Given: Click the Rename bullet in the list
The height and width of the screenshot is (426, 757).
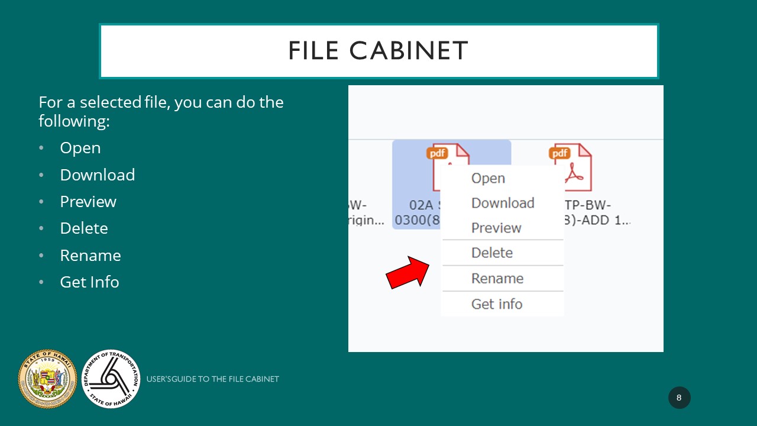Looking at the screenshot, I should (90, 255).
